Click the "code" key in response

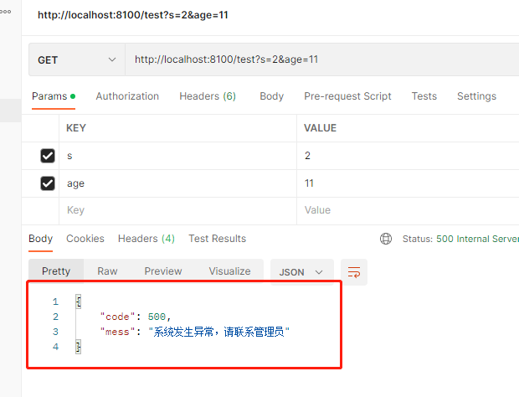tap(117, 317)
